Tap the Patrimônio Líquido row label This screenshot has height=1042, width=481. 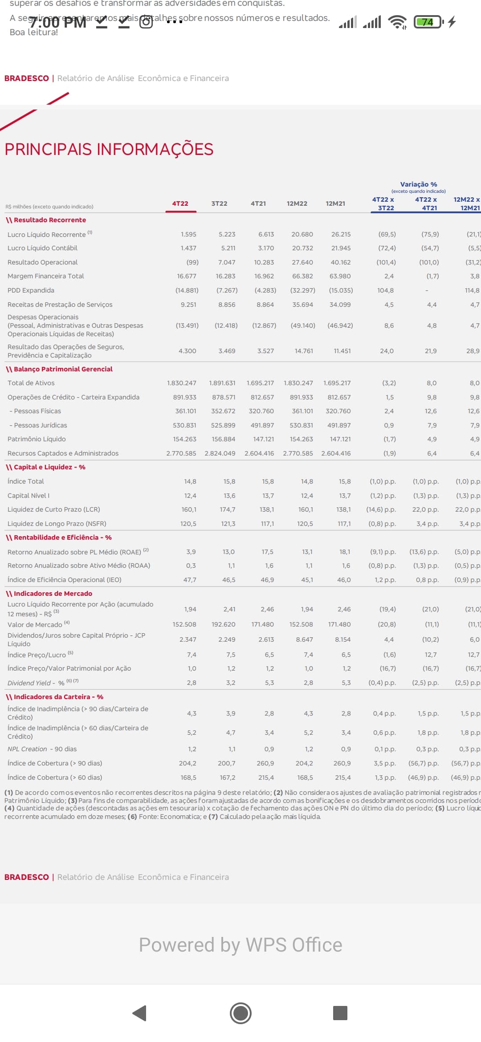(37, 439)
